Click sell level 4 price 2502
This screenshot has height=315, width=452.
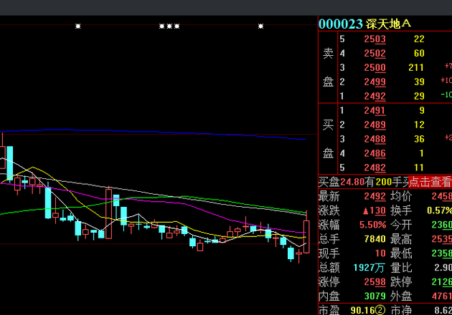pyautogui.click(x=375, y=53)
